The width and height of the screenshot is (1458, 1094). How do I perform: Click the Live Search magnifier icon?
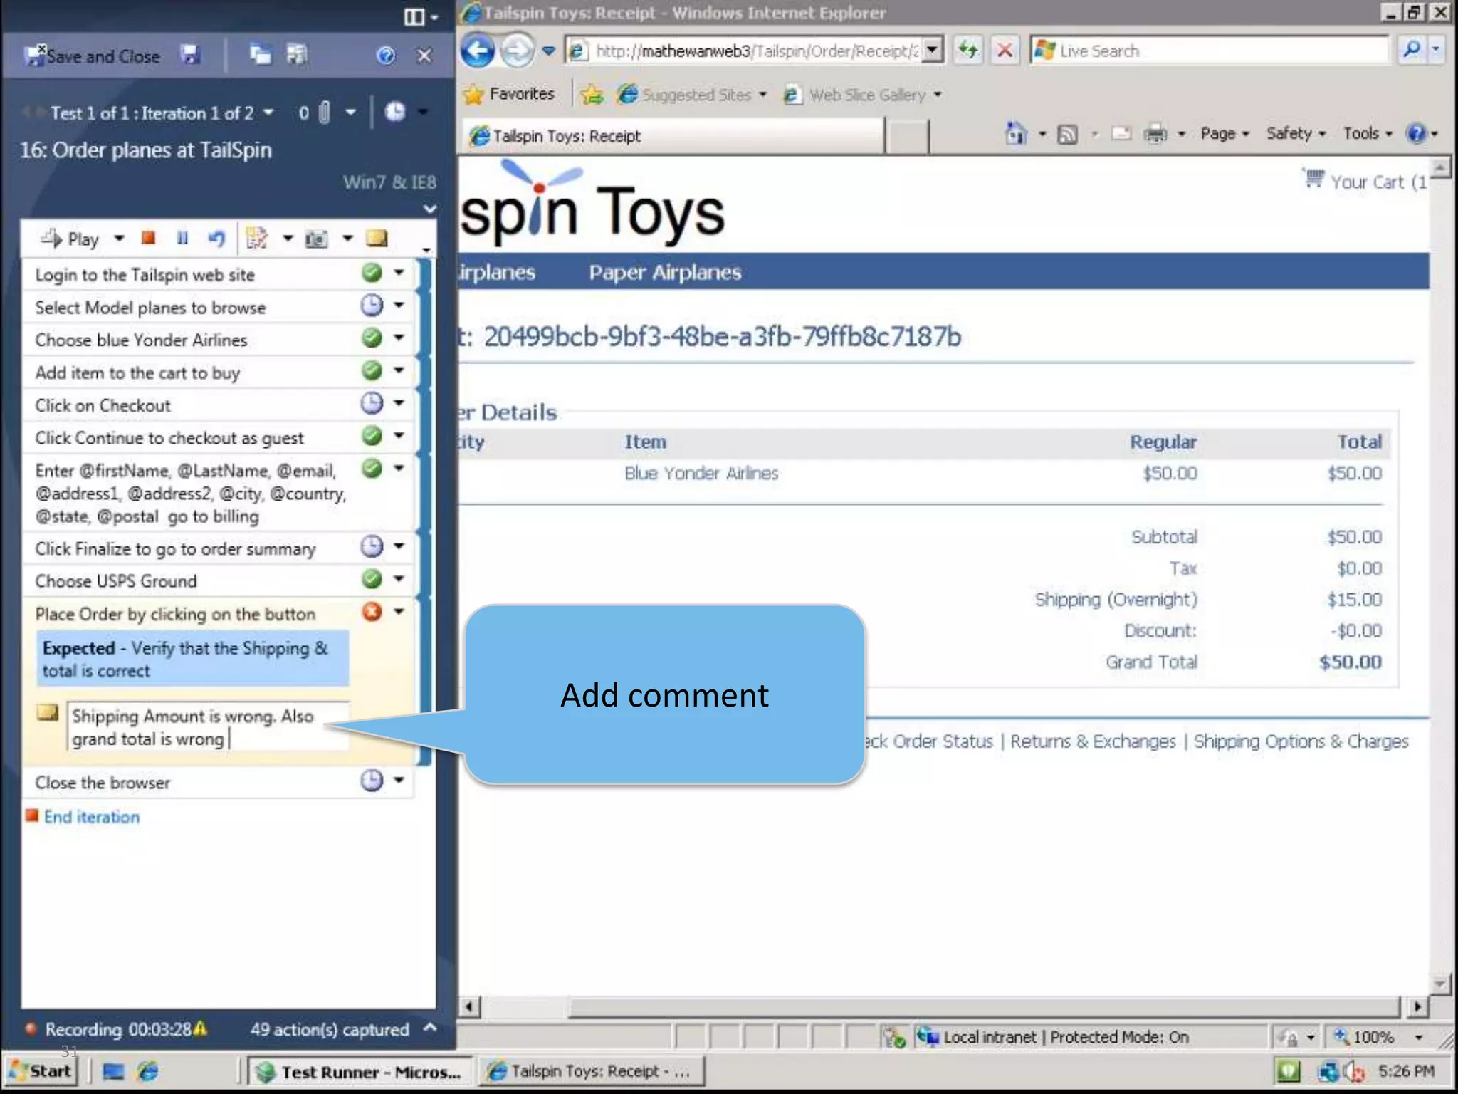1410,50
